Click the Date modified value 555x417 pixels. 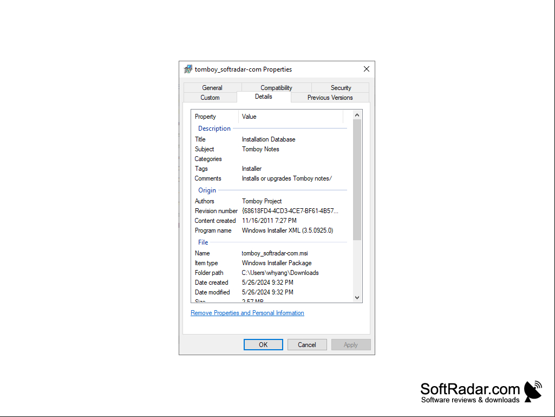coord(267,292)
